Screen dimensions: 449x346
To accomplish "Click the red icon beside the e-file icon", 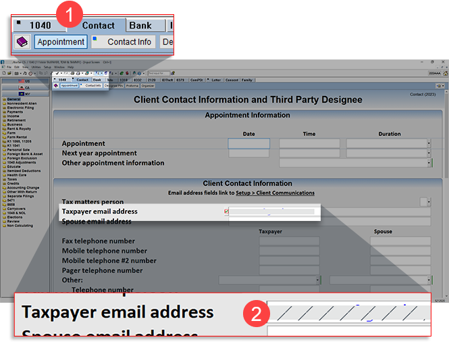I will (x=127, y=73).
